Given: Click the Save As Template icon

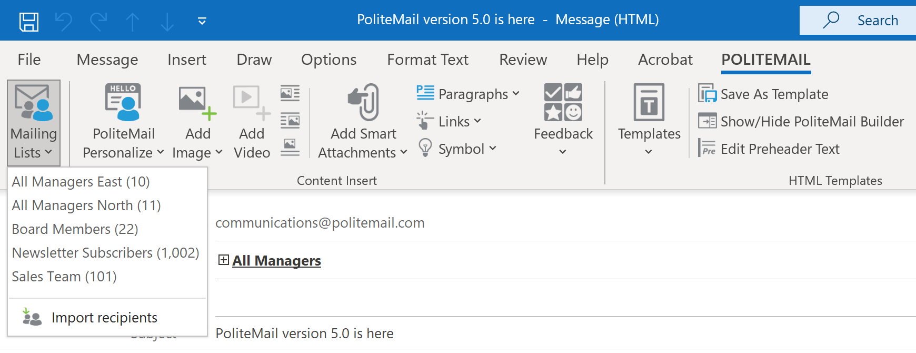Looking at the screenshot, I should coord(707,94).
